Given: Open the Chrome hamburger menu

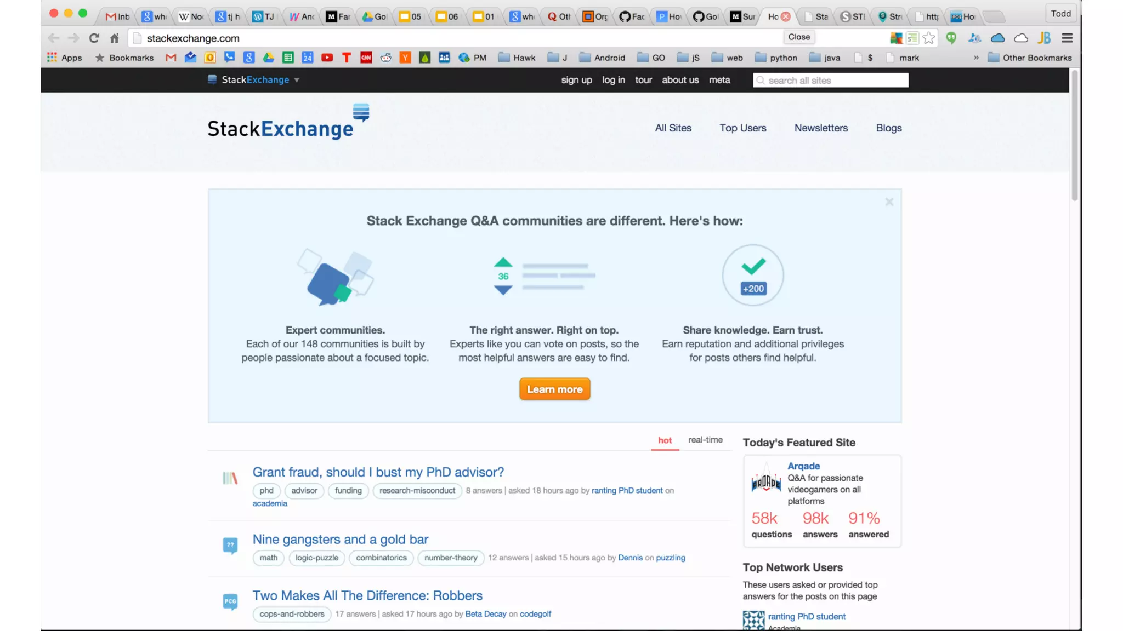Looking at the screenshot, I should click(x=1067, y=38).
